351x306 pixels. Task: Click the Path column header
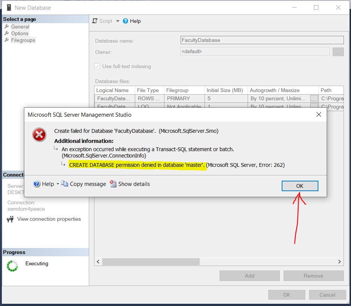(331, 90)
